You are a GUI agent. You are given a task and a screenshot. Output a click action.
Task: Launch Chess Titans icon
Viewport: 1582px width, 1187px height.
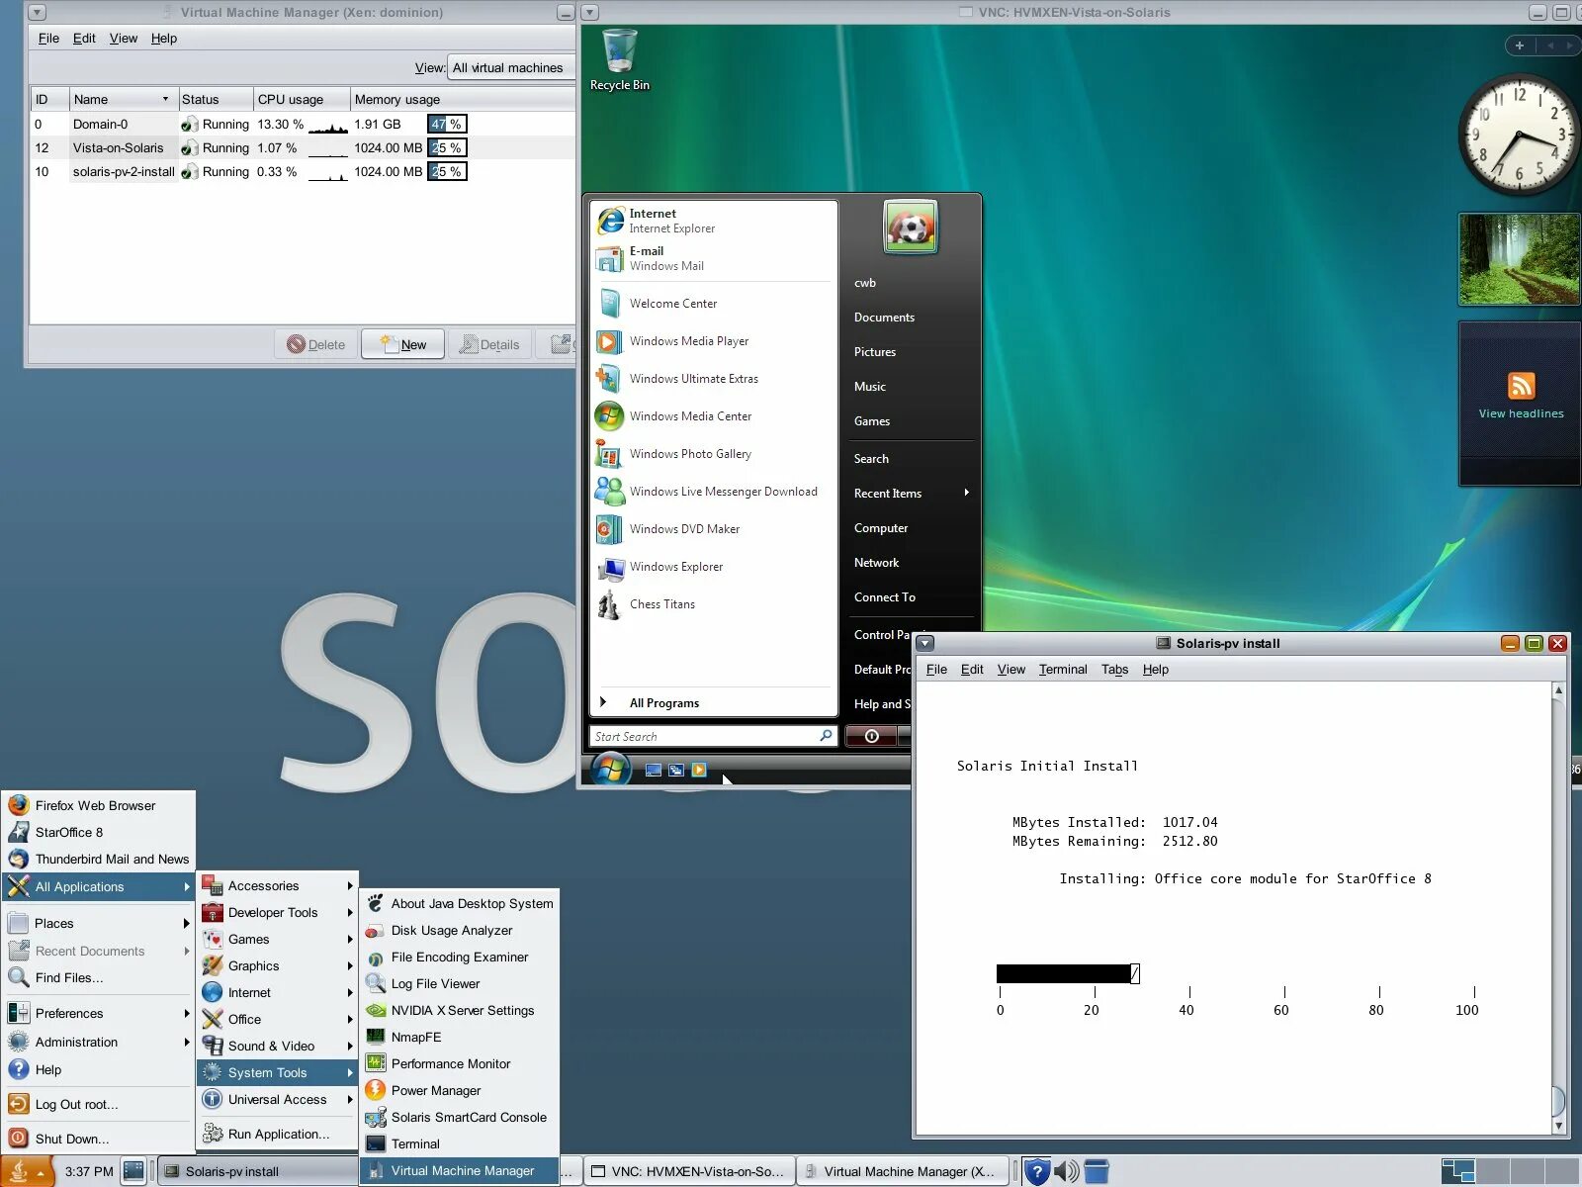pyautogui.click(x=609, y=604)
